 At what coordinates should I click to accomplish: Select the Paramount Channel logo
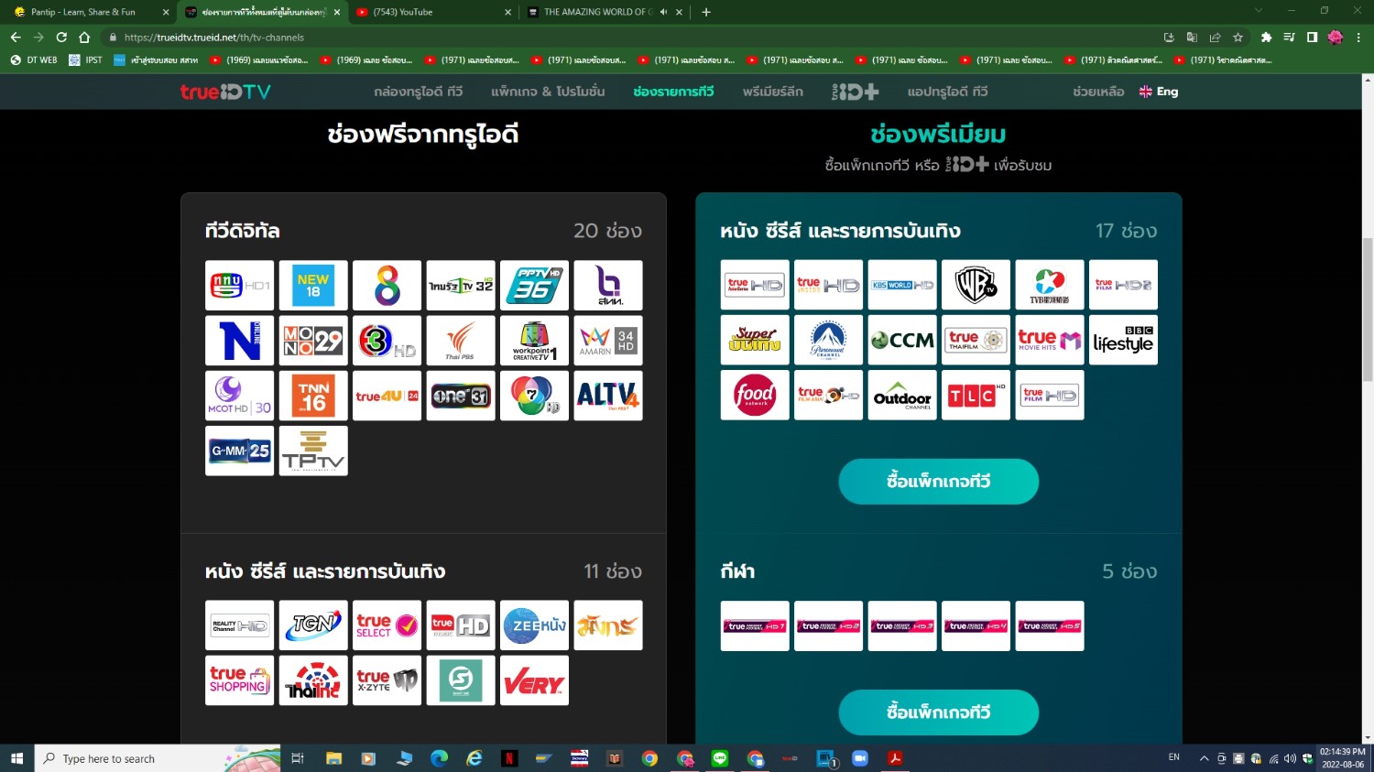tap(828, 340)
